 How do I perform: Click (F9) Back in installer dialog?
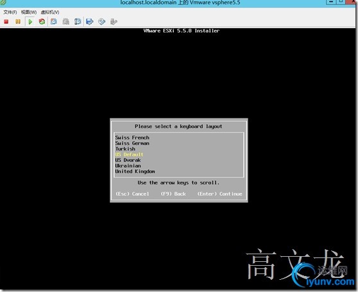pos(173,194)
